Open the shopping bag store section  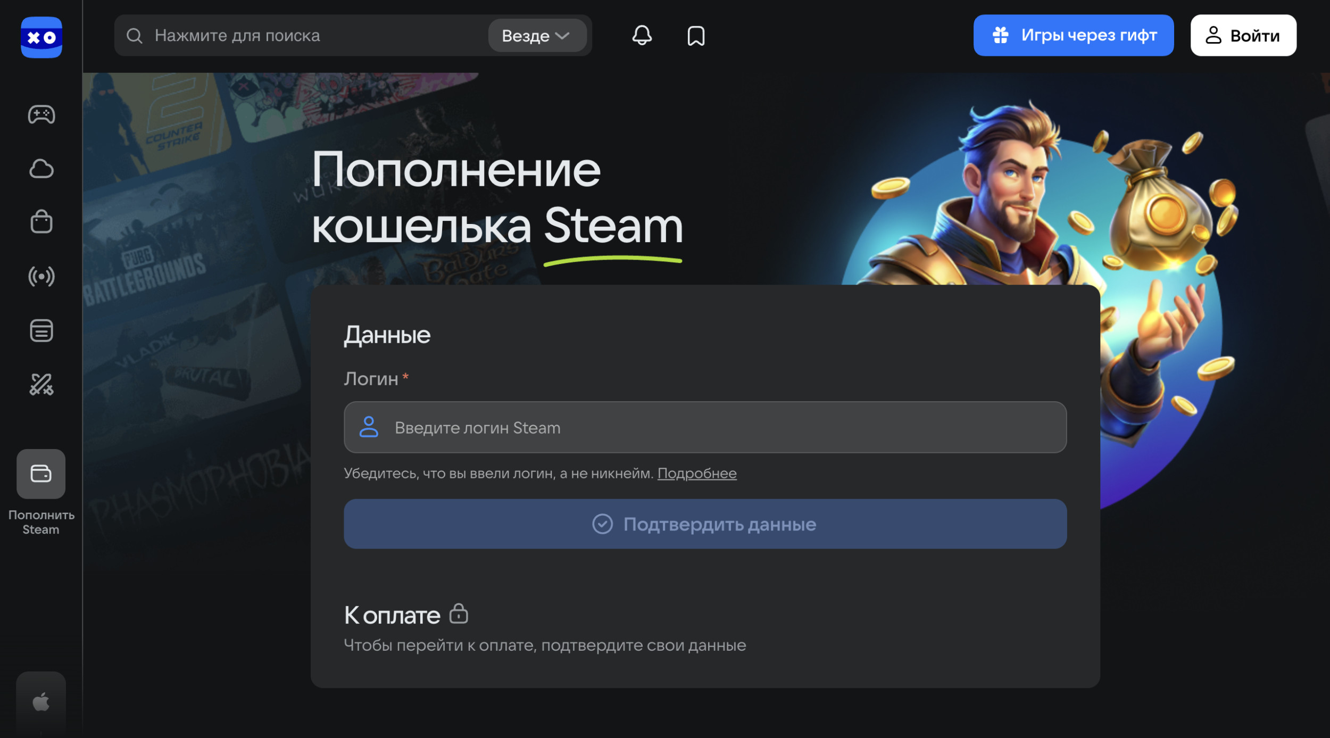click(x=41, y=222)
